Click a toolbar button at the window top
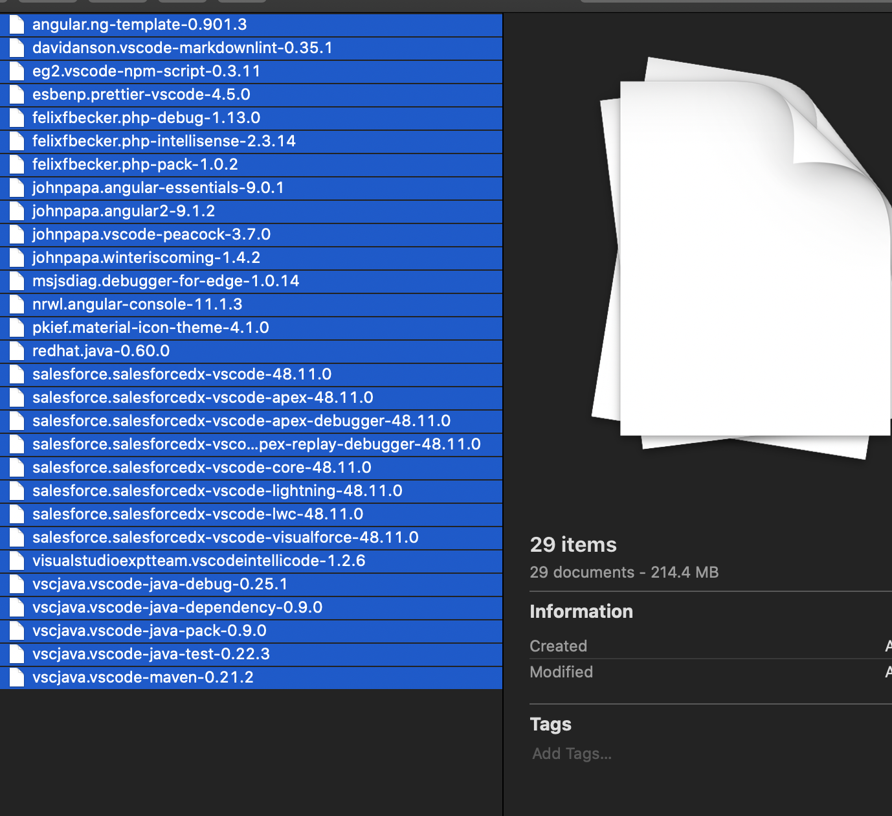Screen dimensions: 892x816 49,3
